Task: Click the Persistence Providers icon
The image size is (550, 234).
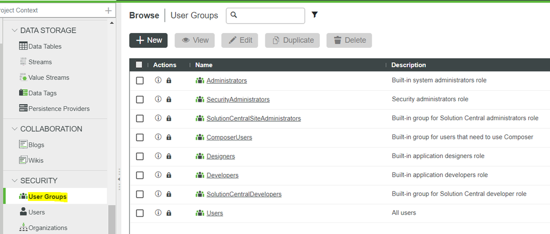Action: tap(23, 108)
